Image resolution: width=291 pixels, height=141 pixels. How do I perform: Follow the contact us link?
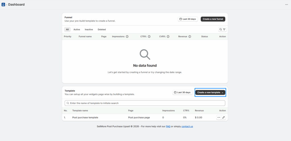[x=187, y=127]
